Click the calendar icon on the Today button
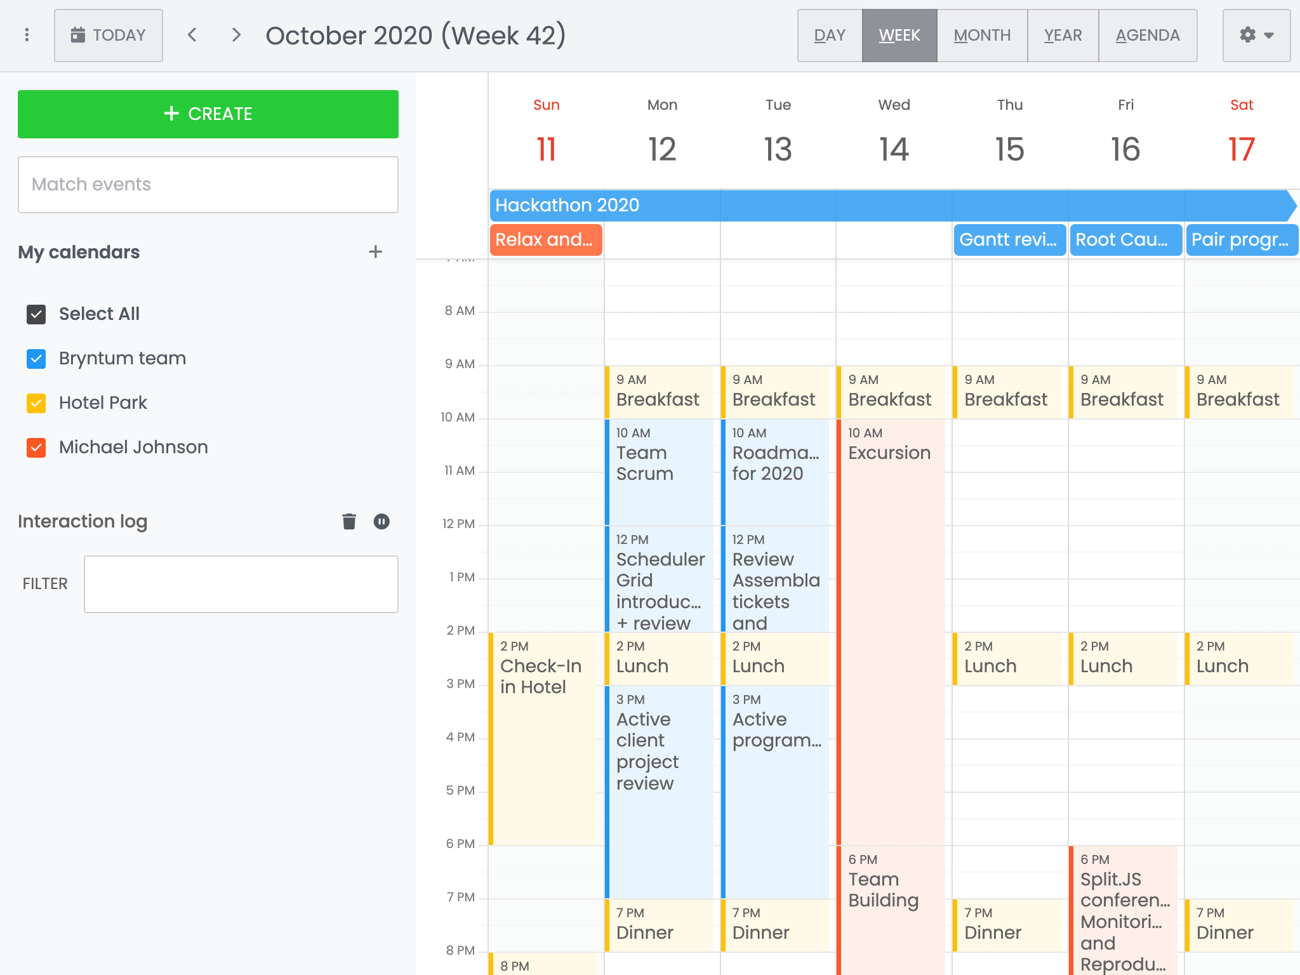The height and width of the screenshot is (975, 1300). coord(78,35)
